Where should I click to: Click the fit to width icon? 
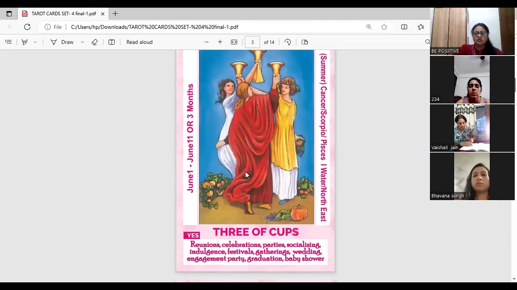point(234,42)
